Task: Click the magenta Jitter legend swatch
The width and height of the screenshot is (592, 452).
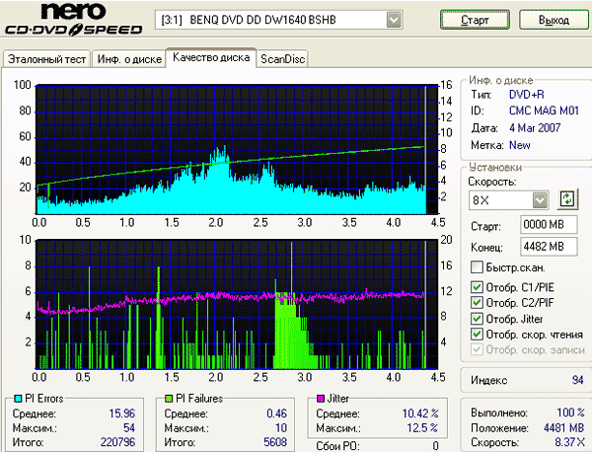Action: (x=321, y=399)
